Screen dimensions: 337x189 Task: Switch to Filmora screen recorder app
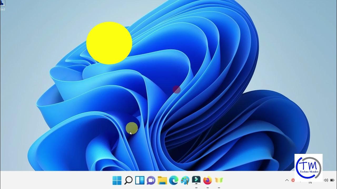(196, 180)
